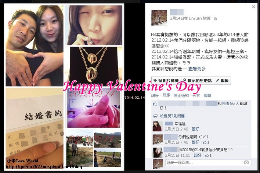Expand post text with 查看更多
Screen dimensions: 260x173
pyautogui.click(x=197, y=68)
